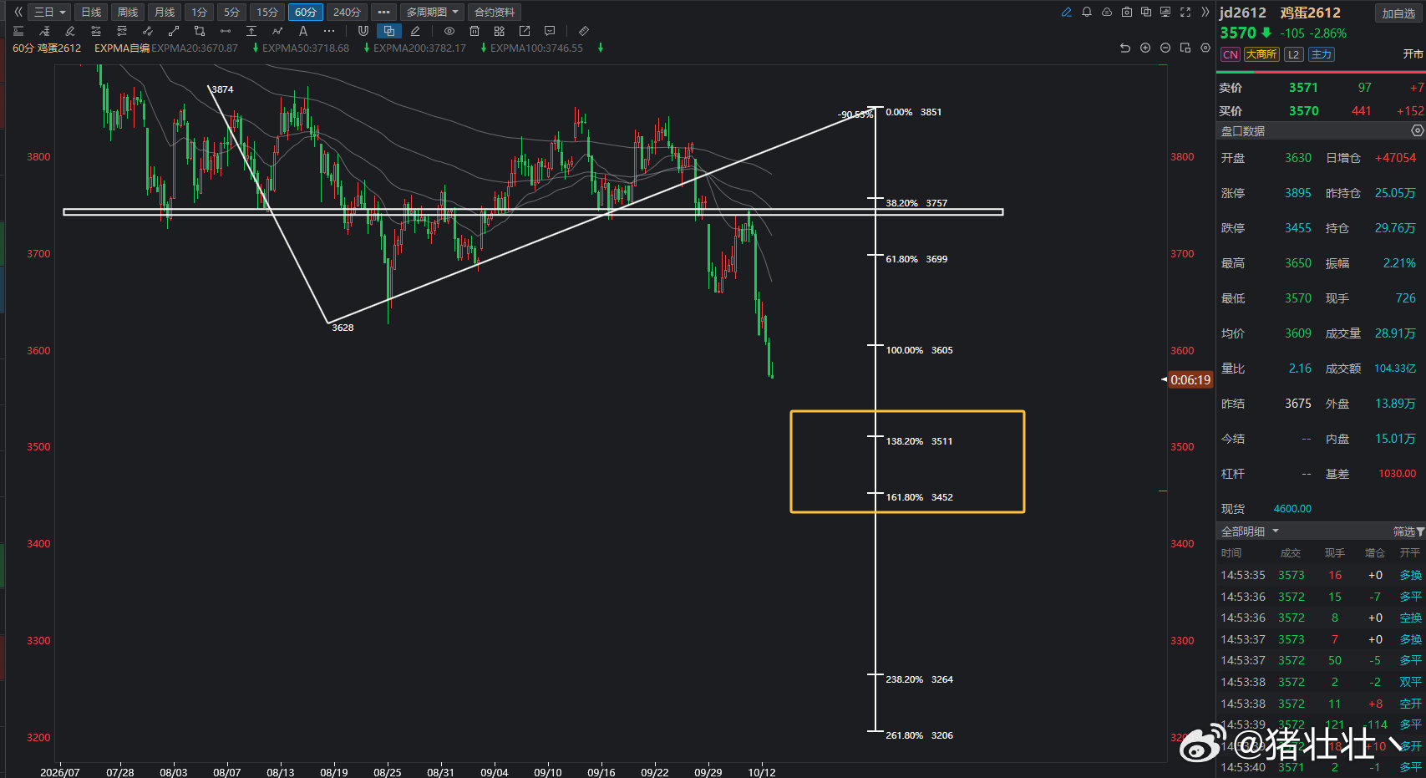This screenshot has width=1426, height=778.
Task: Toggle the 主力 contract badge
Action: (1321, 54)
